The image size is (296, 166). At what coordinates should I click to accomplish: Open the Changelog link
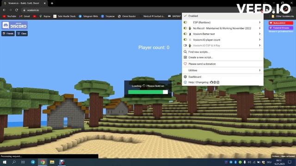click(x=202, y=82)
